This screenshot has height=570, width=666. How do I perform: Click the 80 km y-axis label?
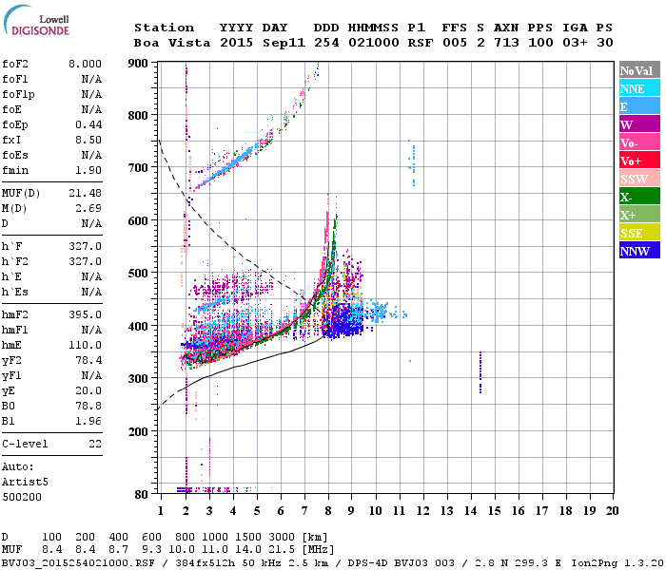coord(142,495)
